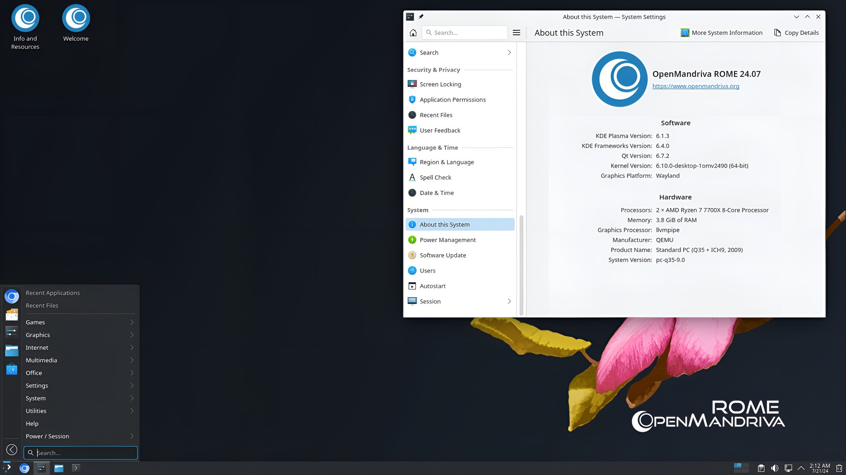846x475 pixels.
Task: Open Spell Check settings
Action: coord(435,177)
